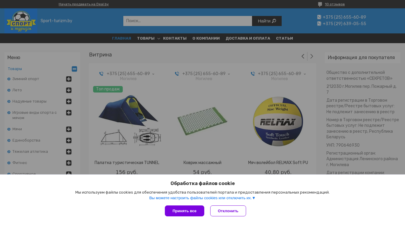Click the reviews speech bubble icon

point(320,4)
